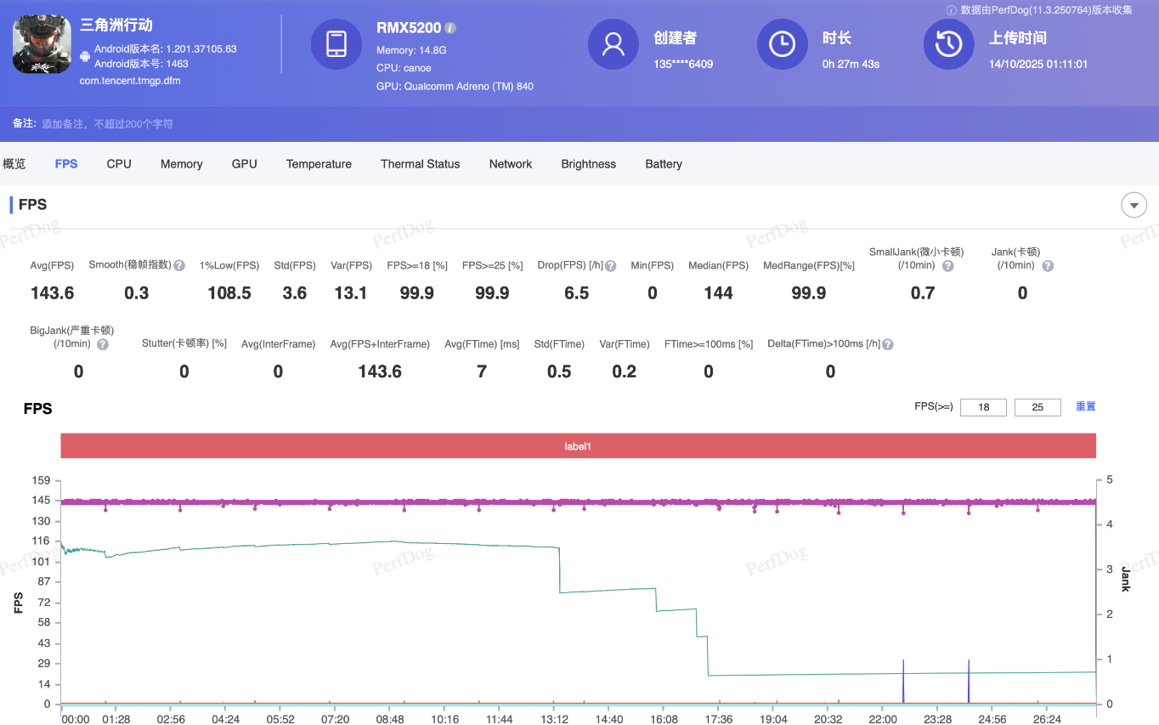Screen dimensions: 1159x725
Task: Open the Memory tab
Action: (181, 164)
